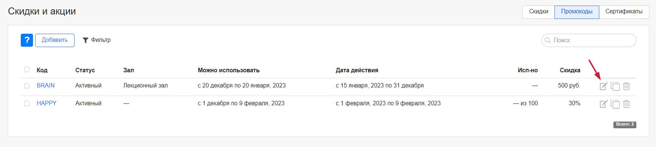Go to the Сертификаты tab
The height and width of the screenshot is (147, 656).
click(x=624, y=12)
